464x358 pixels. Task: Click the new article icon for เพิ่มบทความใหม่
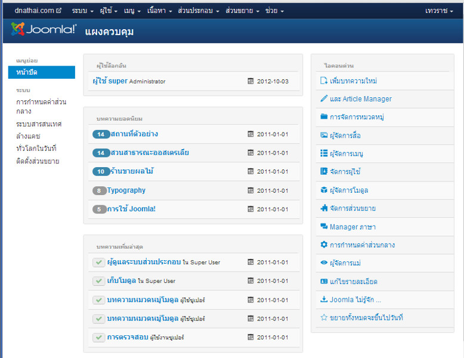coord(324,81)
